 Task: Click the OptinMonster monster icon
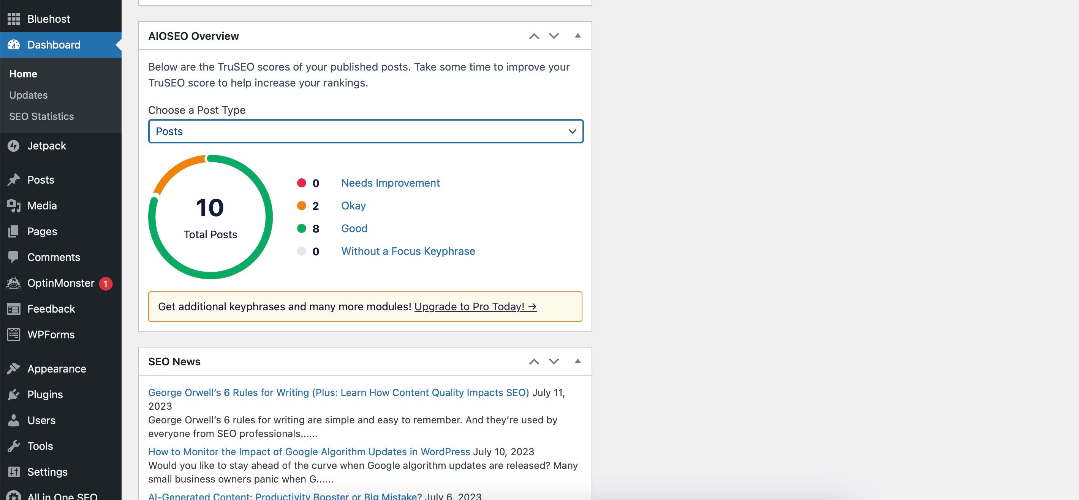[x=13, y=283]
